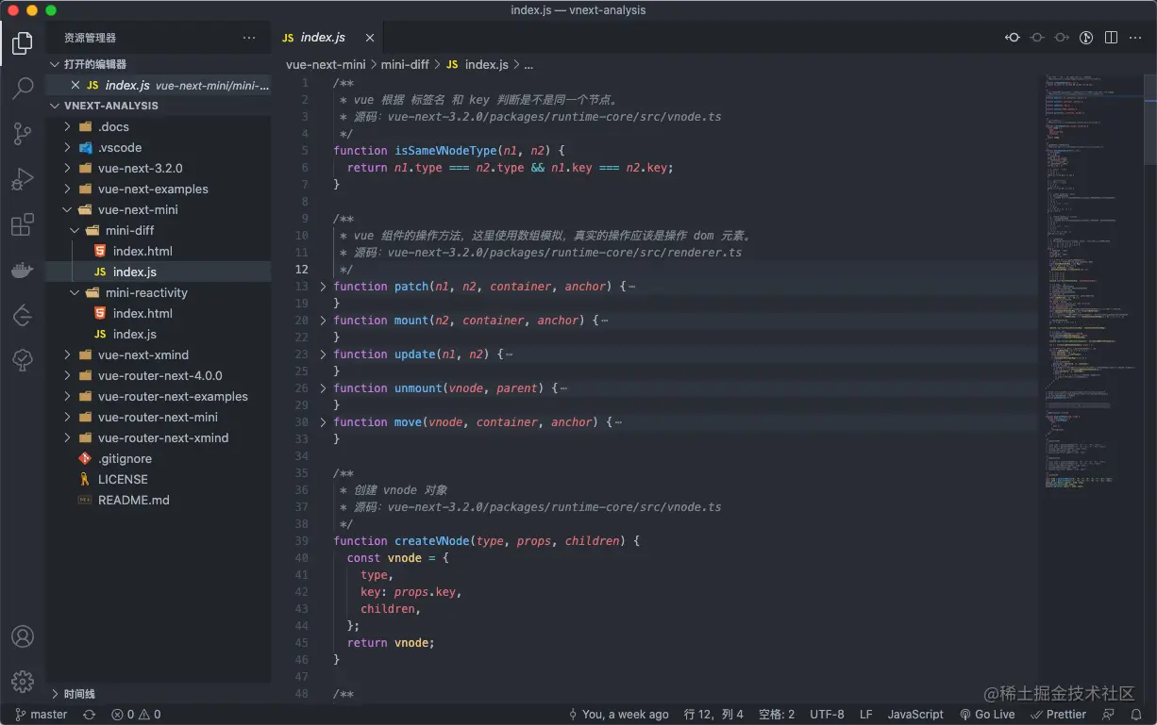Close index.js in the open editors list

pyautogui.click(x=75, y=85)
